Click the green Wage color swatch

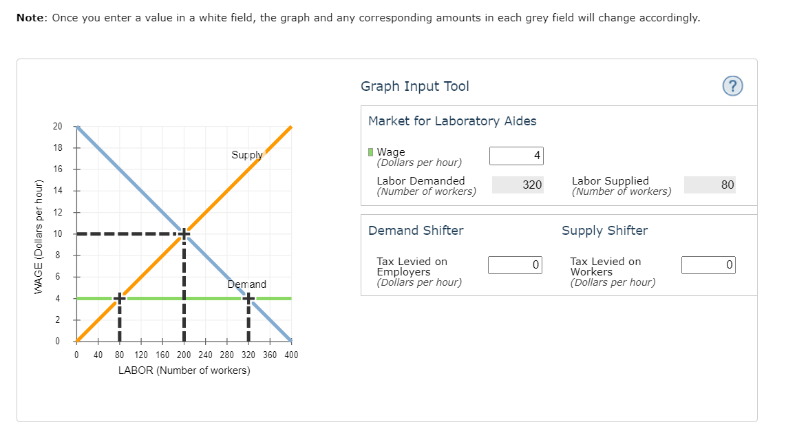(370, 152)
